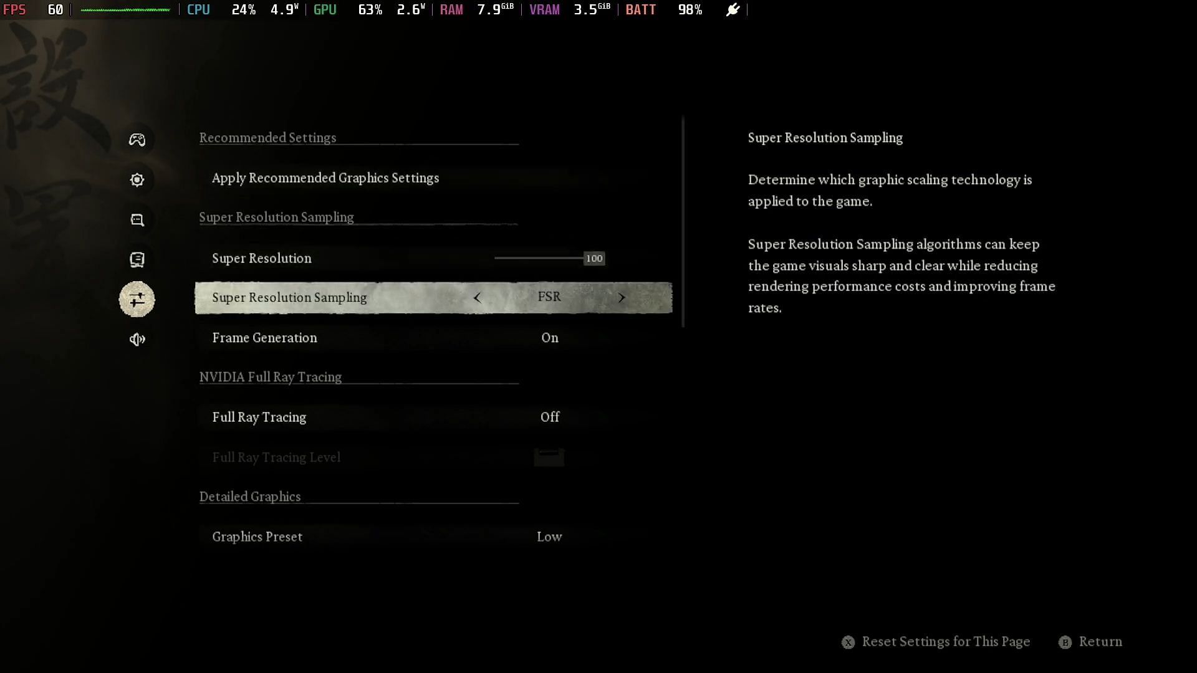Click the gameplay/controller sidebar icon

(x=137, y=139)
